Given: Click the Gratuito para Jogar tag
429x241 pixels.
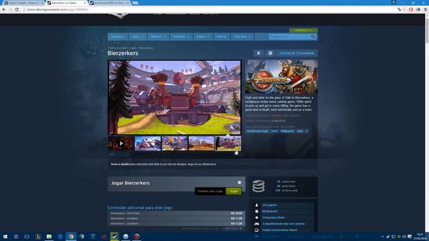Looking at the screenshot, I should (257, 131).
